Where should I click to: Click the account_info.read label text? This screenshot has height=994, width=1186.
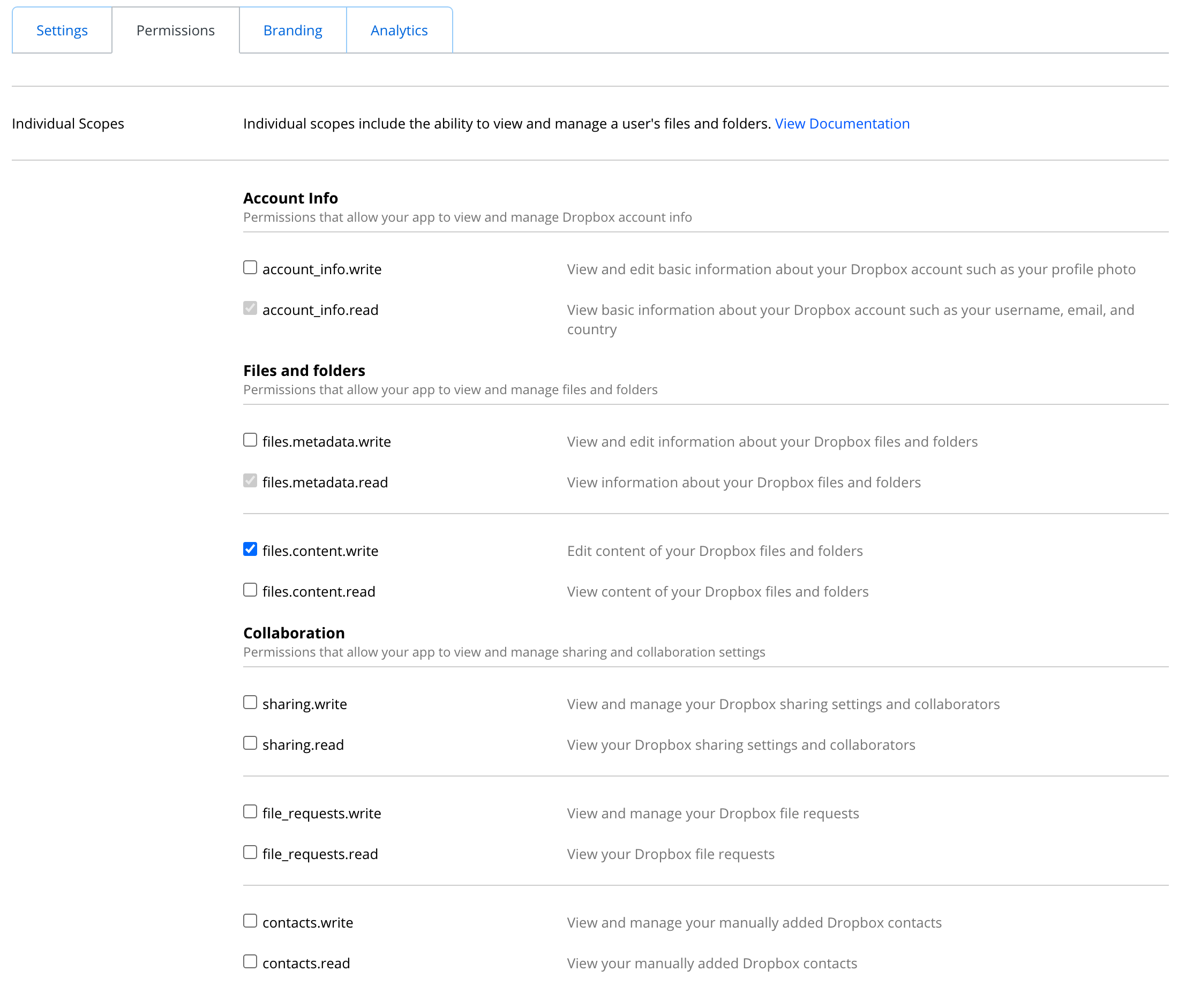(320, 310)
